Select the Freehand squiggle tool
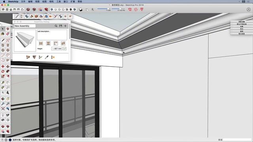The height and width of the screenshot is (142, 253). pos(8,40)
